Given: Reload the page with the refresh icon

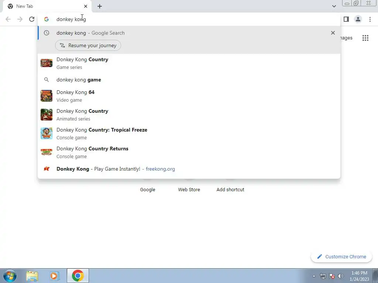Looking at the screenshot, I should 32,19.
